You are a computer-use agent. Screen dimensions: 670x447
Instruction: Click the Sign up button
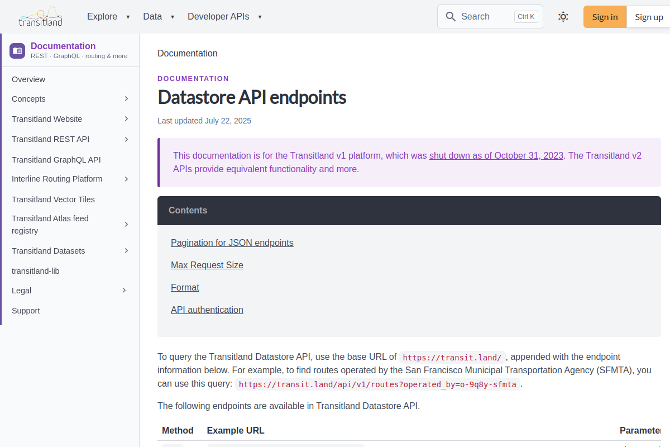[x=649, y=17]
